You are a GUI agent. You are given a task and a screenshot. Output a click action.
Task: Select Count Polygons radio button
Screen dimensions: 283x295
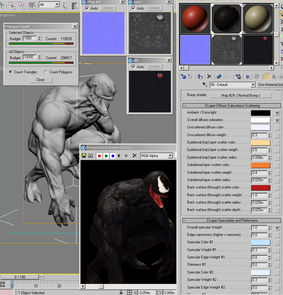pyautogui.click(x=46, y=72)
